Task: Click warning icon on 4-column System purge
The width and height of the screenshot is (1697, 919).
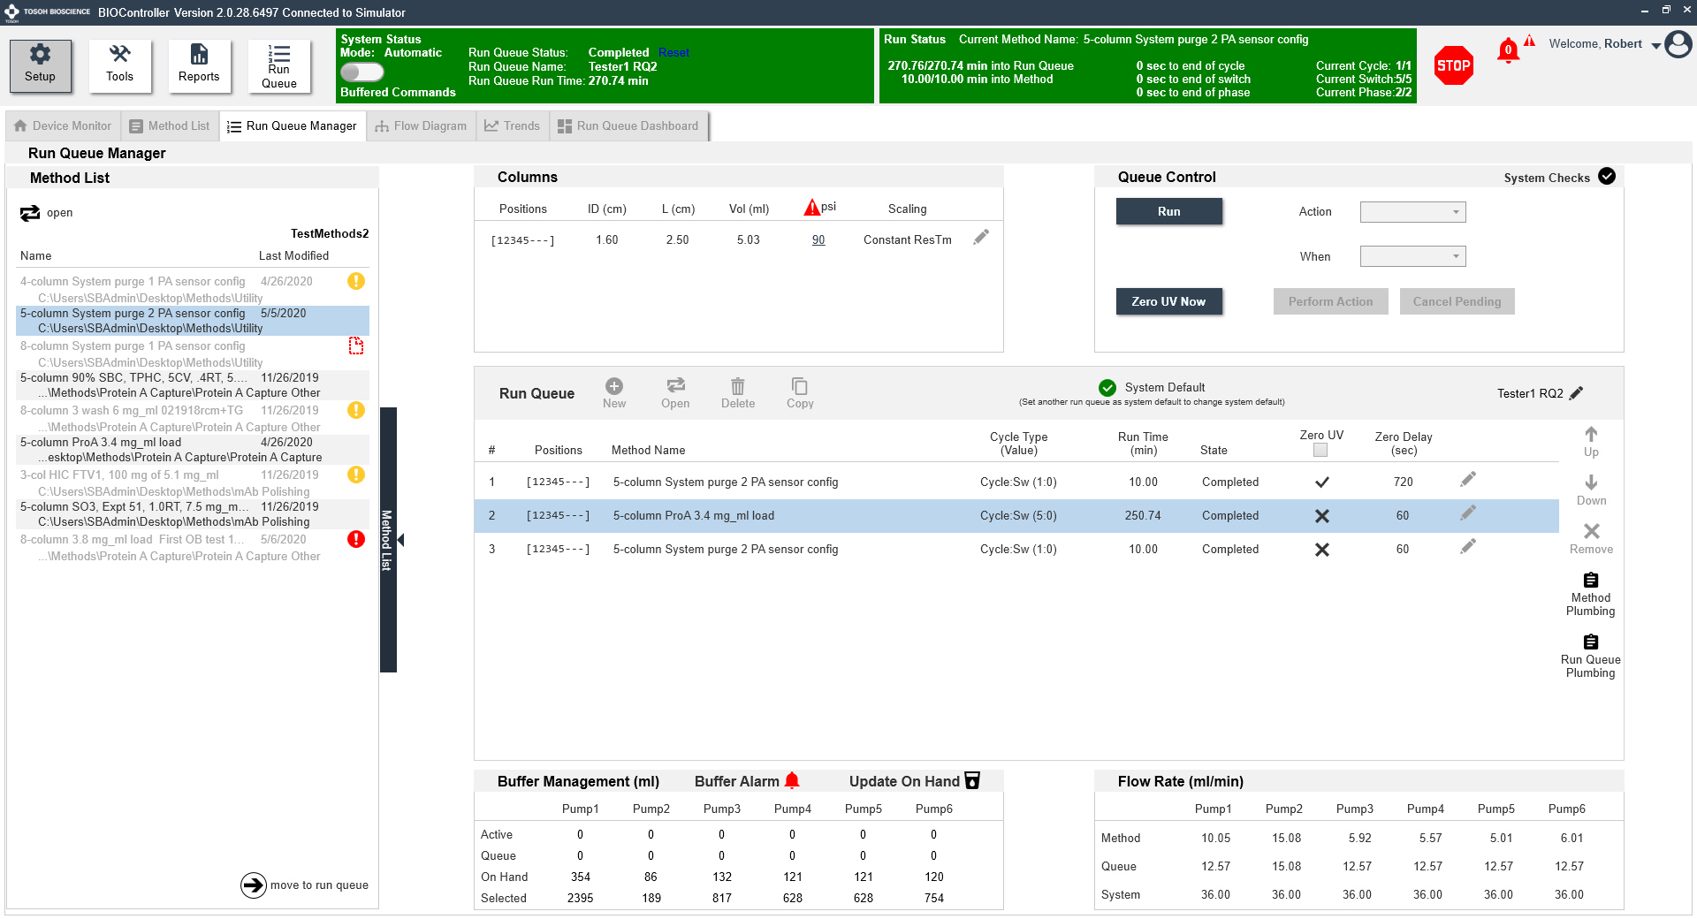Action: [356, 281]
